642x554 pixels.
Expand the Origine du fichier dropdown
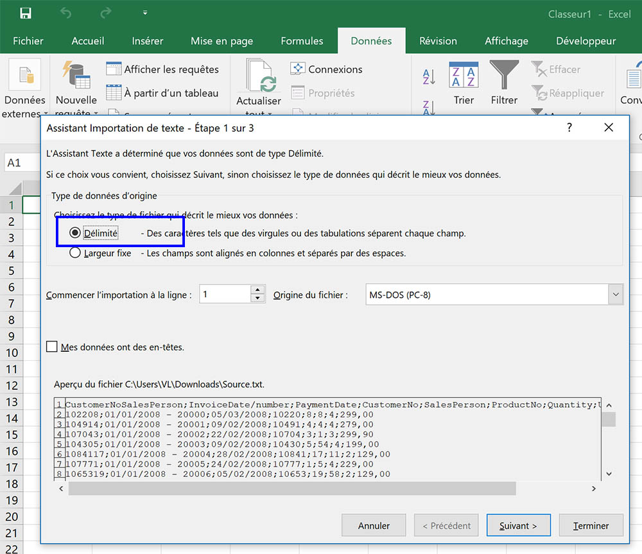(x=616, y=295)
